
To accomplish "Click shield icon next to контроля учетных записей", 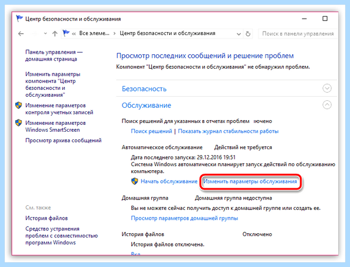I will [x=19, y=106].
